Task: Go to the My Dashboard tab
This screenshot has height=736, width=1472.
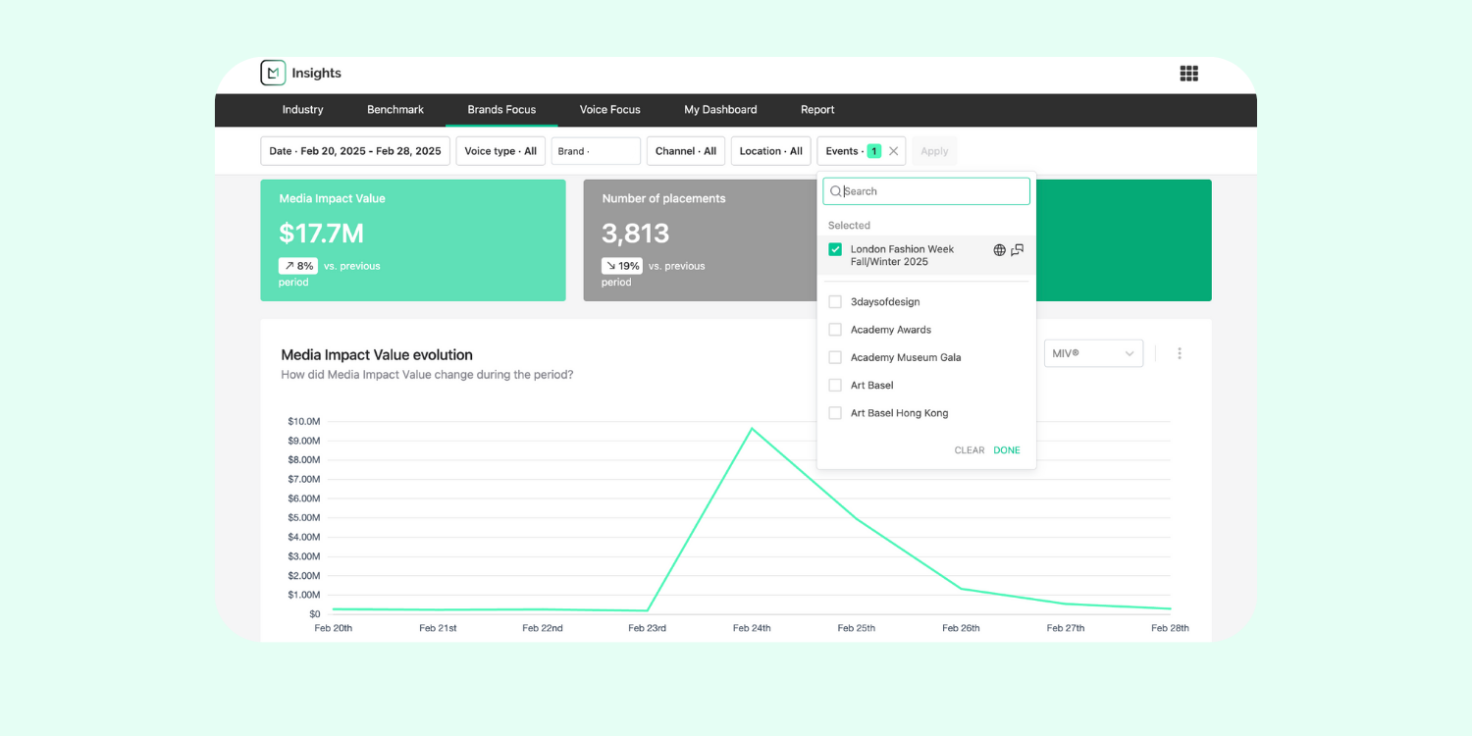Action: pyautogui.click(x=720, y=110)
